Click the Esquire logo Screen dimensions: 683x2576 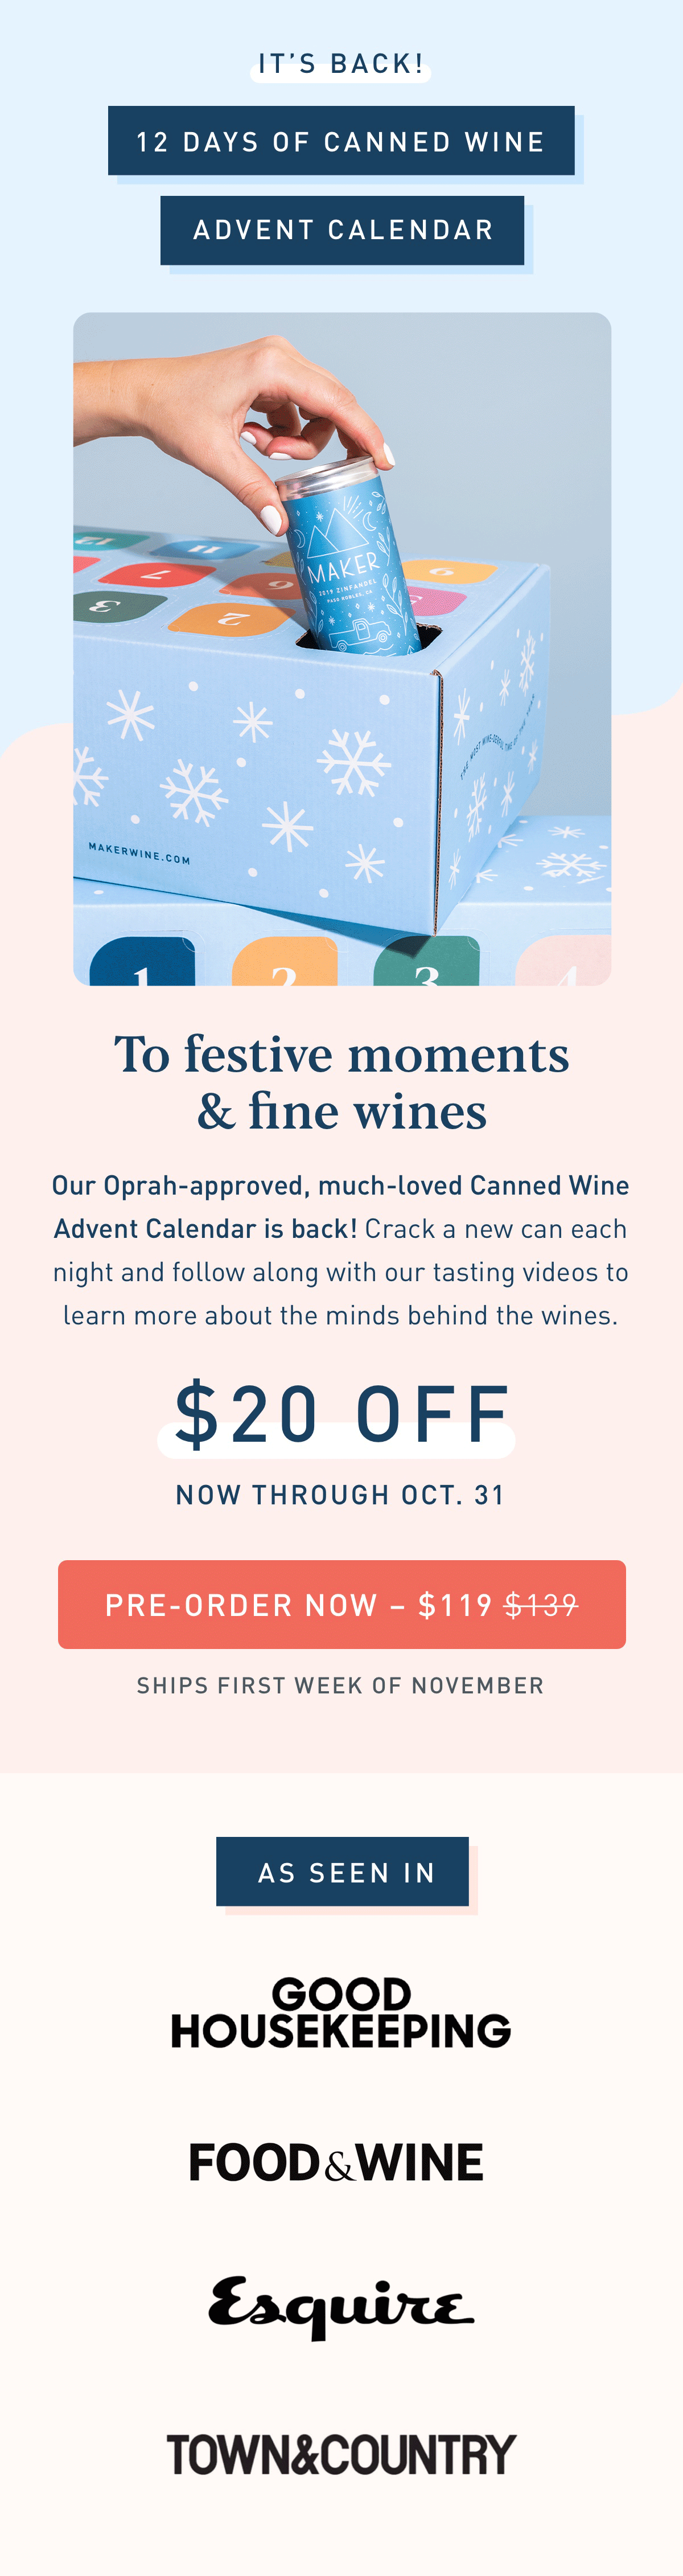(341, 2307)
